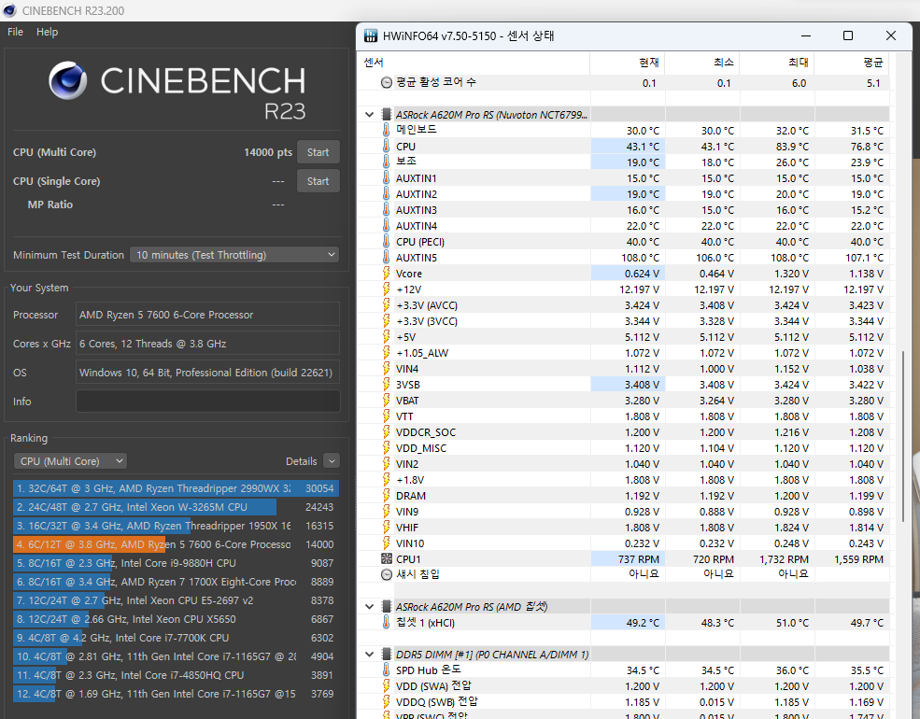The image size is (920, 719).
Task: Click the DDR5 DIMM group memory icon
Action: coord(386,654)
